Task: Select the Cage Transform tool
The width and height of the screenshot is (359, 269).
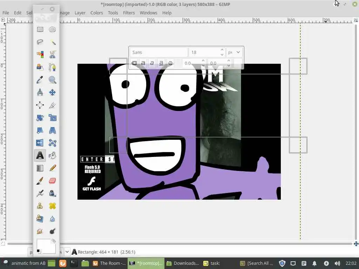Action: pos(53,143)
